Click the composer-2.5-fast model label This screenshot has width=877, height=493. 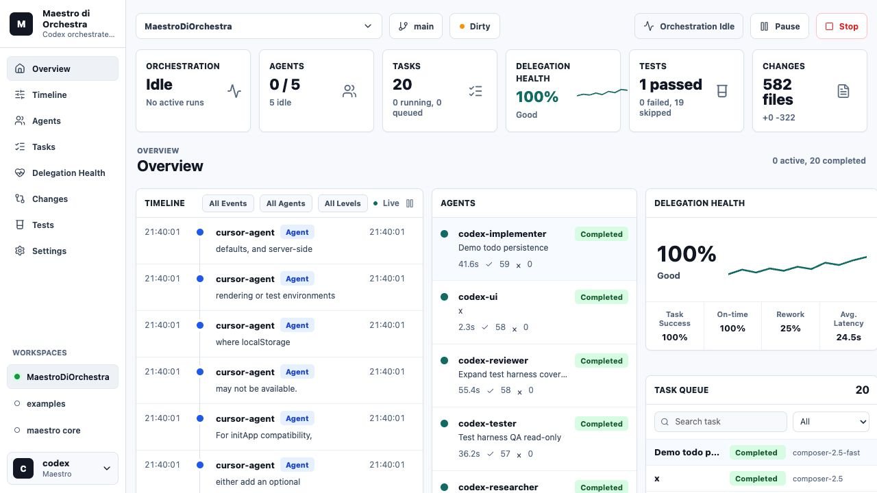[x=826, y=453]
